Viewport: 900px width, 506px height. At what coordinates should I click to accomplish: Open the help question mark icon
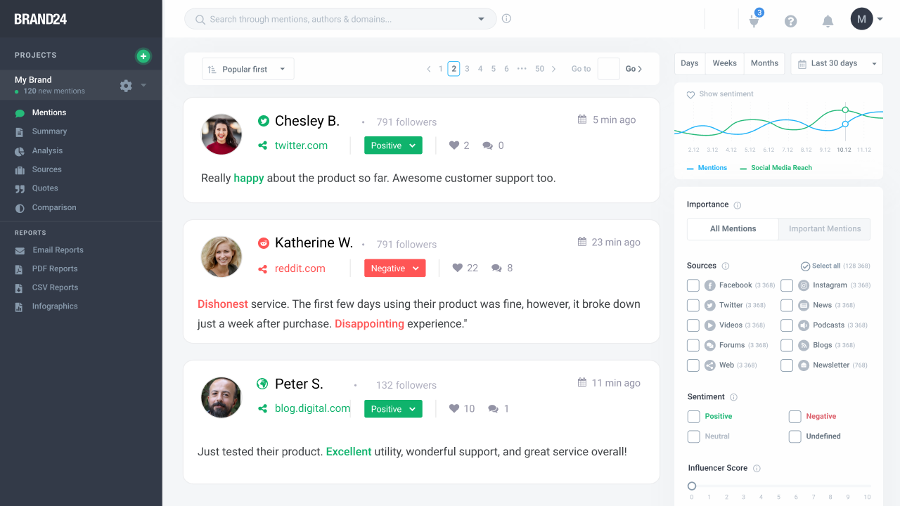[x=790, y=21]
